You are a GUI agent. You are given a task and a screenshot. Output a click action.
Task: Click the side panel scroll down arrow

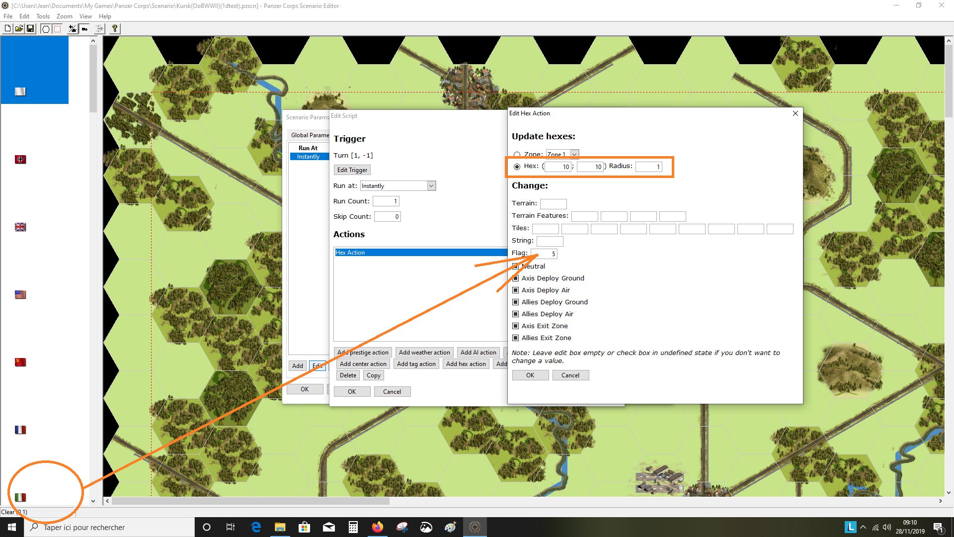pos(93,501)
